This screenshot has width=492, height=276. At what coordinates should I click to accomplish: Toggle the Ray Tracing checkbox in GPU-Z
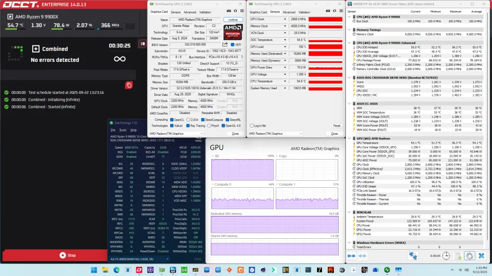pos(188,126)
